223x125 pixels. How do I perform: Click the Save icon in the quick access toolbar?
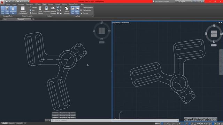coord(13,1)
